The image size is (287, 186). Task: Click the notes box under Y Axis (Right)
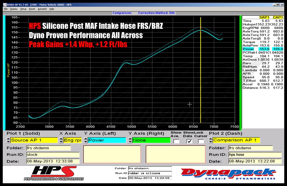tap(176, 154)
